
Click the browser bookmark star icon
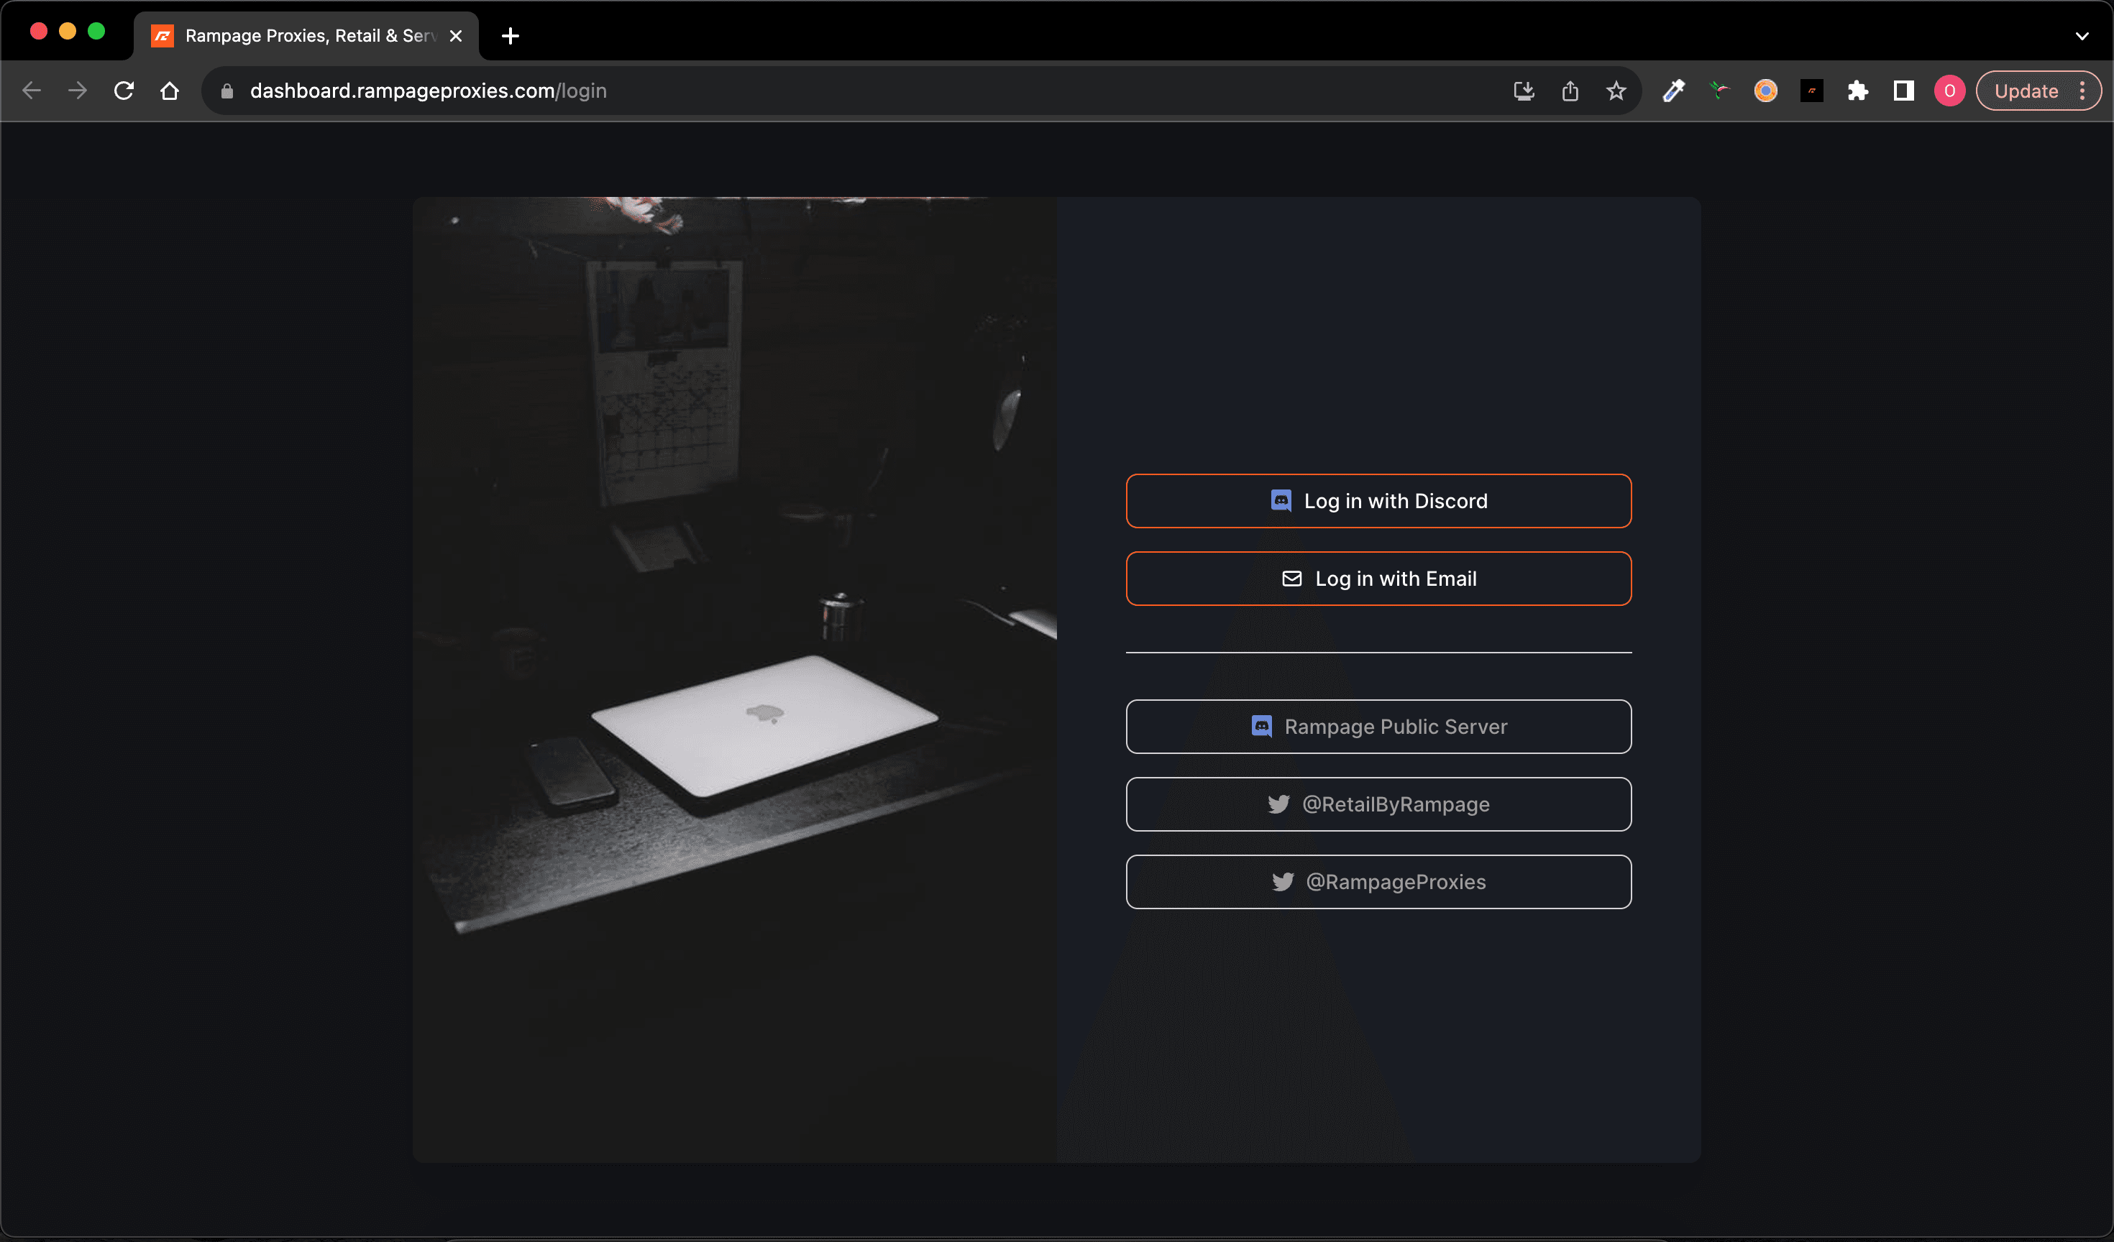click(x=1616, y=92)
